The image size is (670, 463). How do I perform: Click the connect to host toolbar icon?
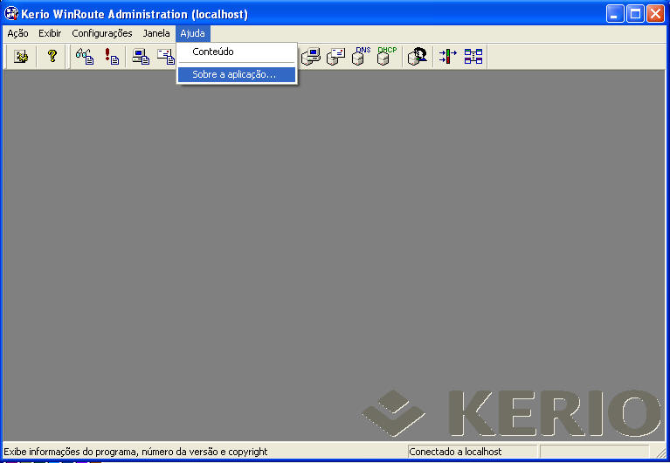tap(22, 57)
